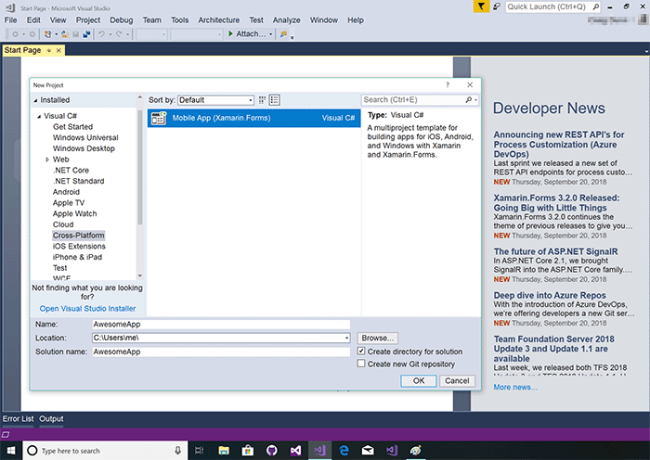Open Windows Start menu
This screenshot has height=460, width=650.
pos(11,451)
